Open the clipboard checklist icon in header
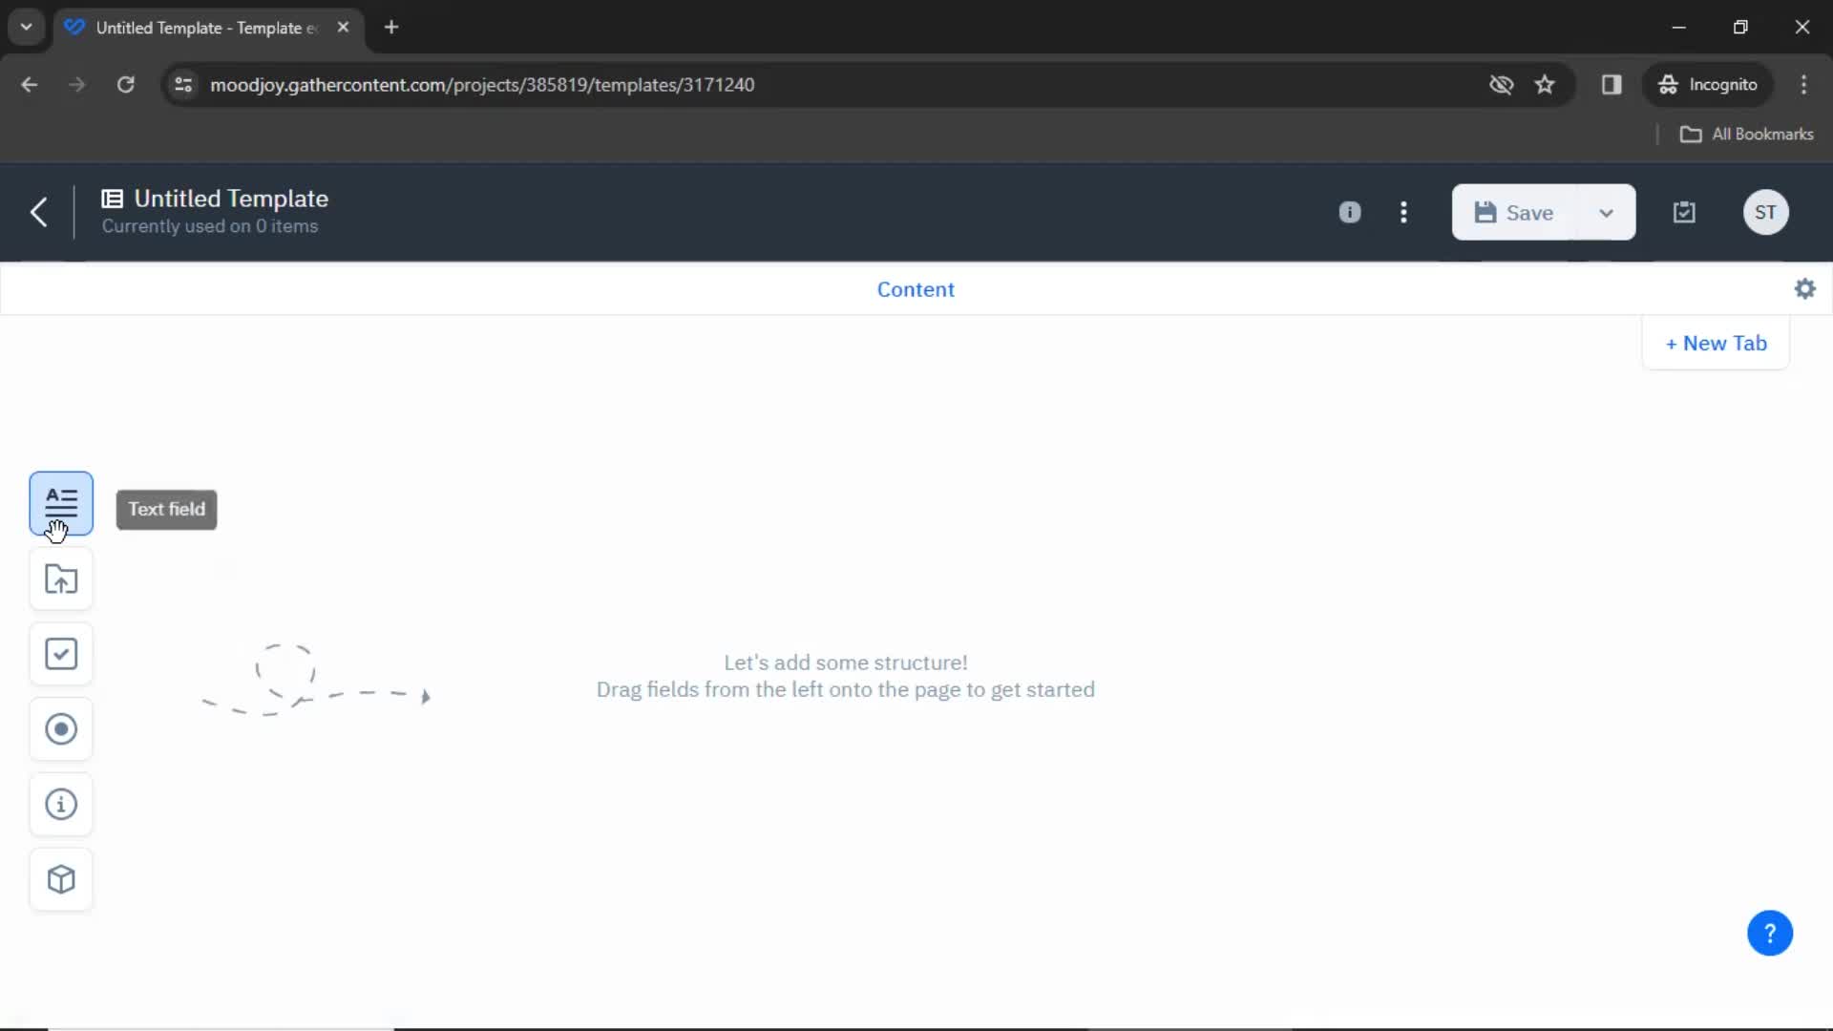 coord(1684,212)
